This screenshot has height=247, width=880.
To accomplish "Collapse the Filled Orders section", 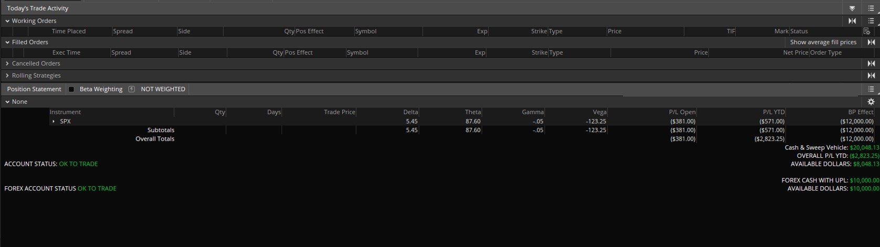I will point(7,42).
